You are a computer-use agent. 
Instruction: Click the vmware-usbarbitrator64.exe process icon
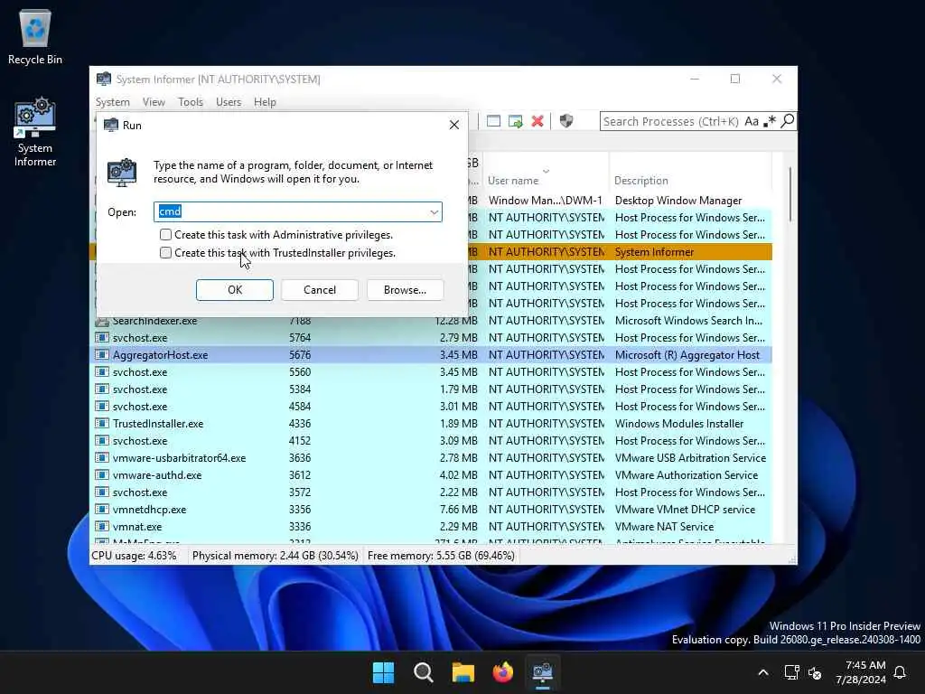(102, 458)
